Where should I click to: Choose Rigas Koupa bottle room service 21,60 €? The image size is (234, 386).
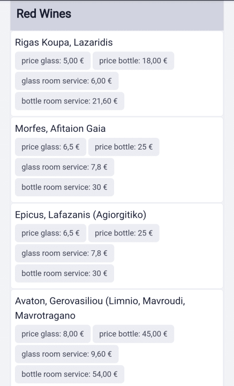click(x=70, y=101)
